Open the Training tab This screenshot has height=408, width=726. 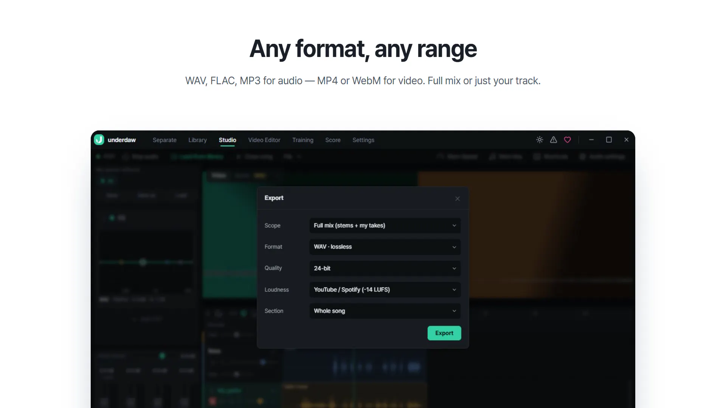302,140
